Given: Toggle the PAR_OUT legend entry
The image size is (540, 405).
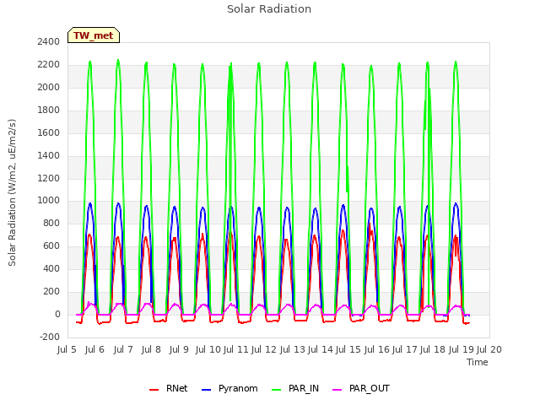Looking at the screenshot, I should (361, 388).
